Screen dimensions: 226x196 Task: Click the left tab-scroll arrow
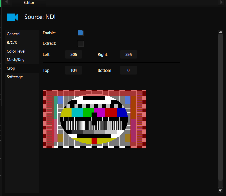pos(7,2)
